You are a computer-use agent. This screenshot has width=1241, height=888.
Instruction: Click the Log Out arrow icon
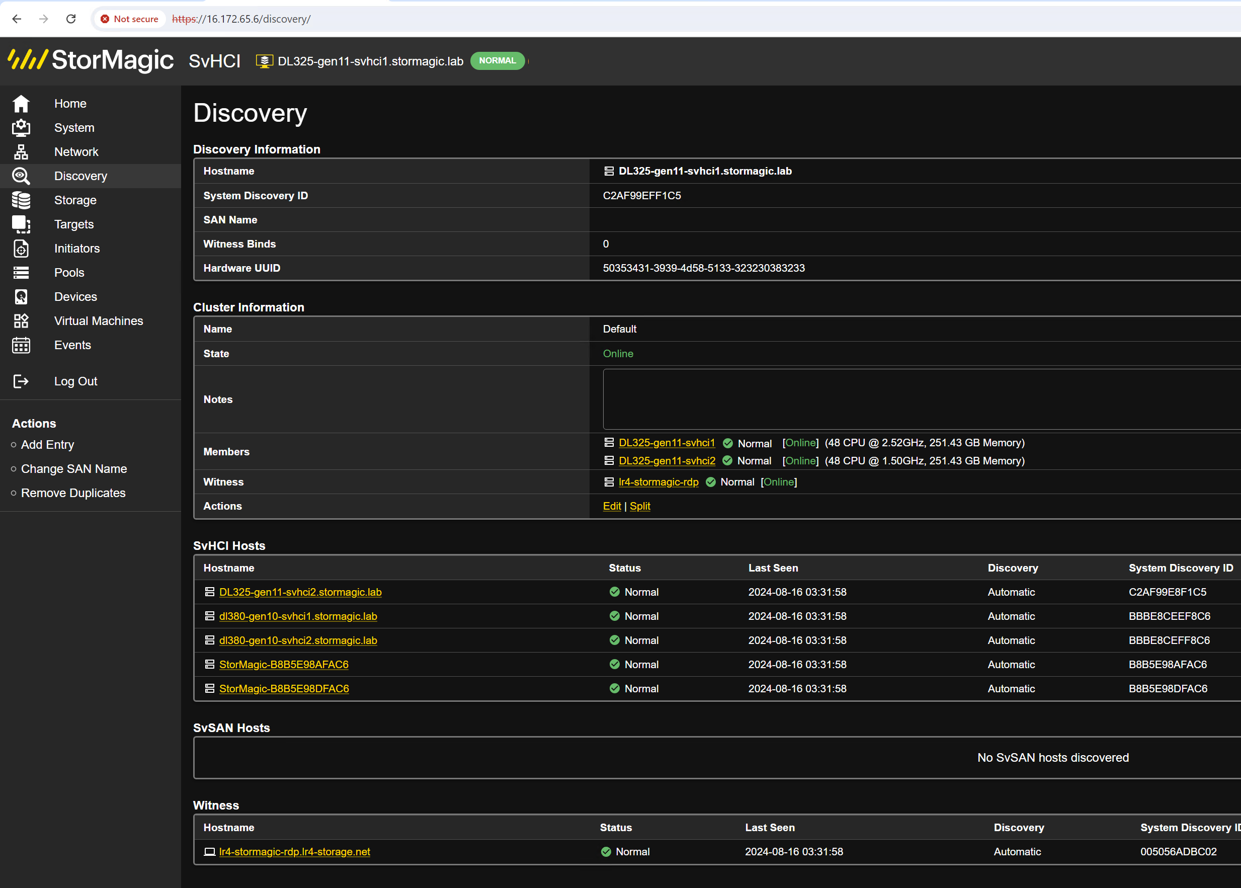point(21,381)
